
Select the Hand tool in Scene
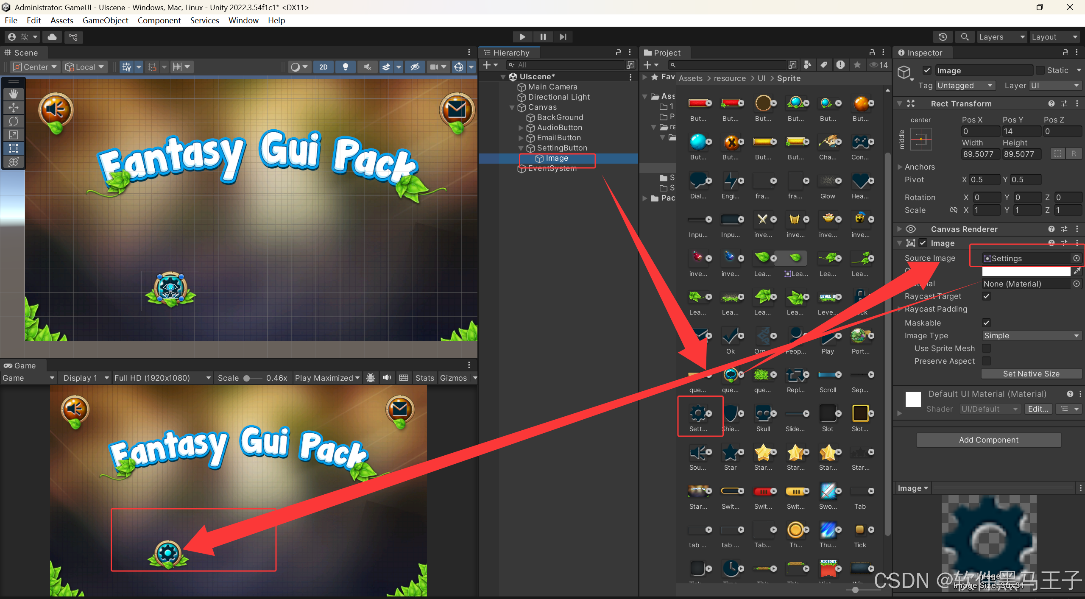tap(14, 94)
